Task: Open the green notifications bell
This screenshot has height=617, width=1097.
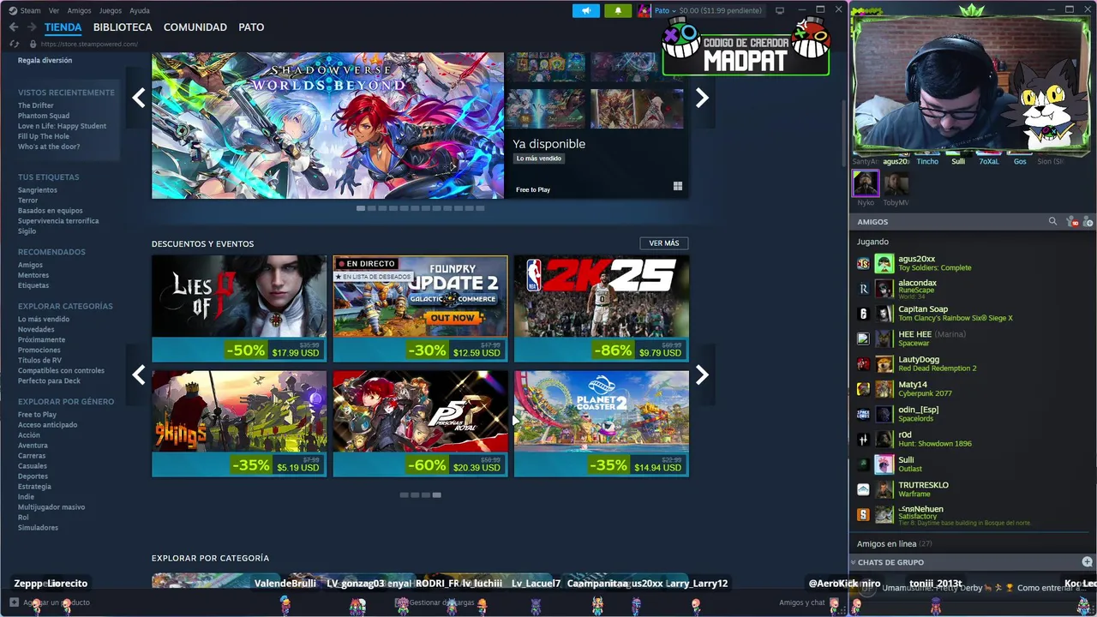Action: click(618, 10)
